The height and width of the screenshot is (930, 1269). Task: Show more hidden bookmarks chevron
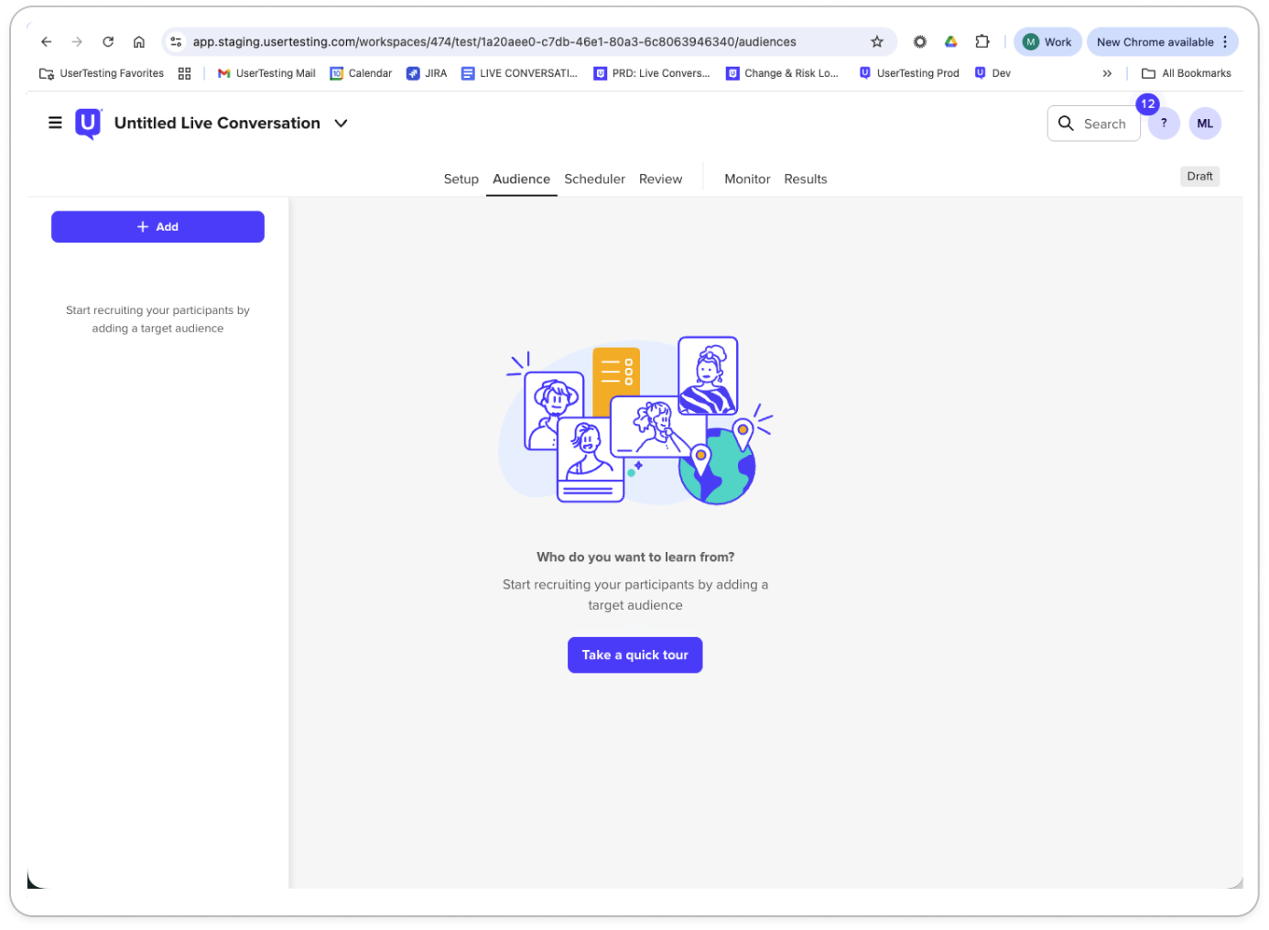1107,73
